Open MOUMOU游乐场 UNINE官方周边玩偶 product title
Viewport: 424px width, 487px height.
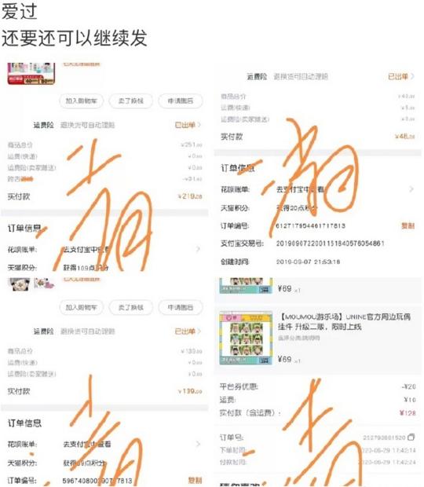344,321
